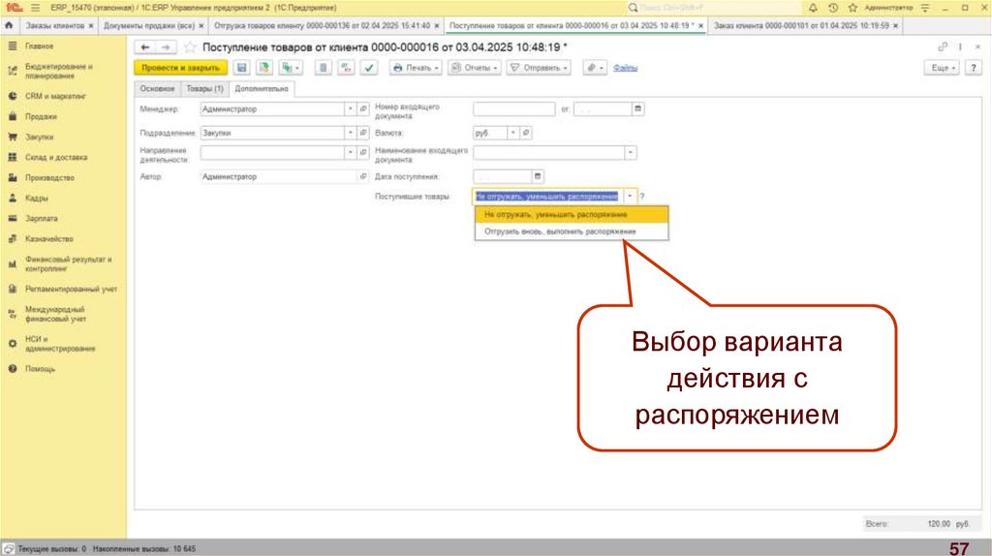The width and height of the screenshot is (992, 556).
Task: Open calendar for Дата поступления
Action: pyautogui.click(x=538, y=176)
